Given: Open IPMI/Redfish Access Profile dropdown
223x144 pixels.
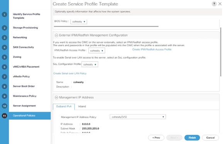Looking at the screenshot, I should click(97, 51).
